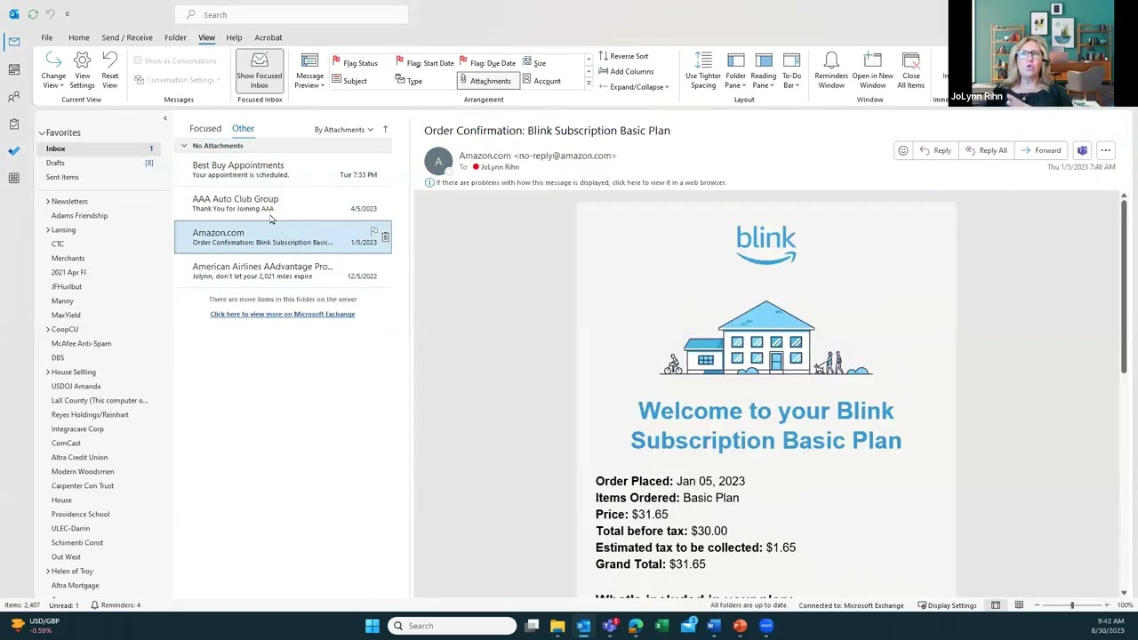The height and width of the screenshot is (640, 1138).
Task: Click Display Settings in status bar
Action: pos(946,605)
